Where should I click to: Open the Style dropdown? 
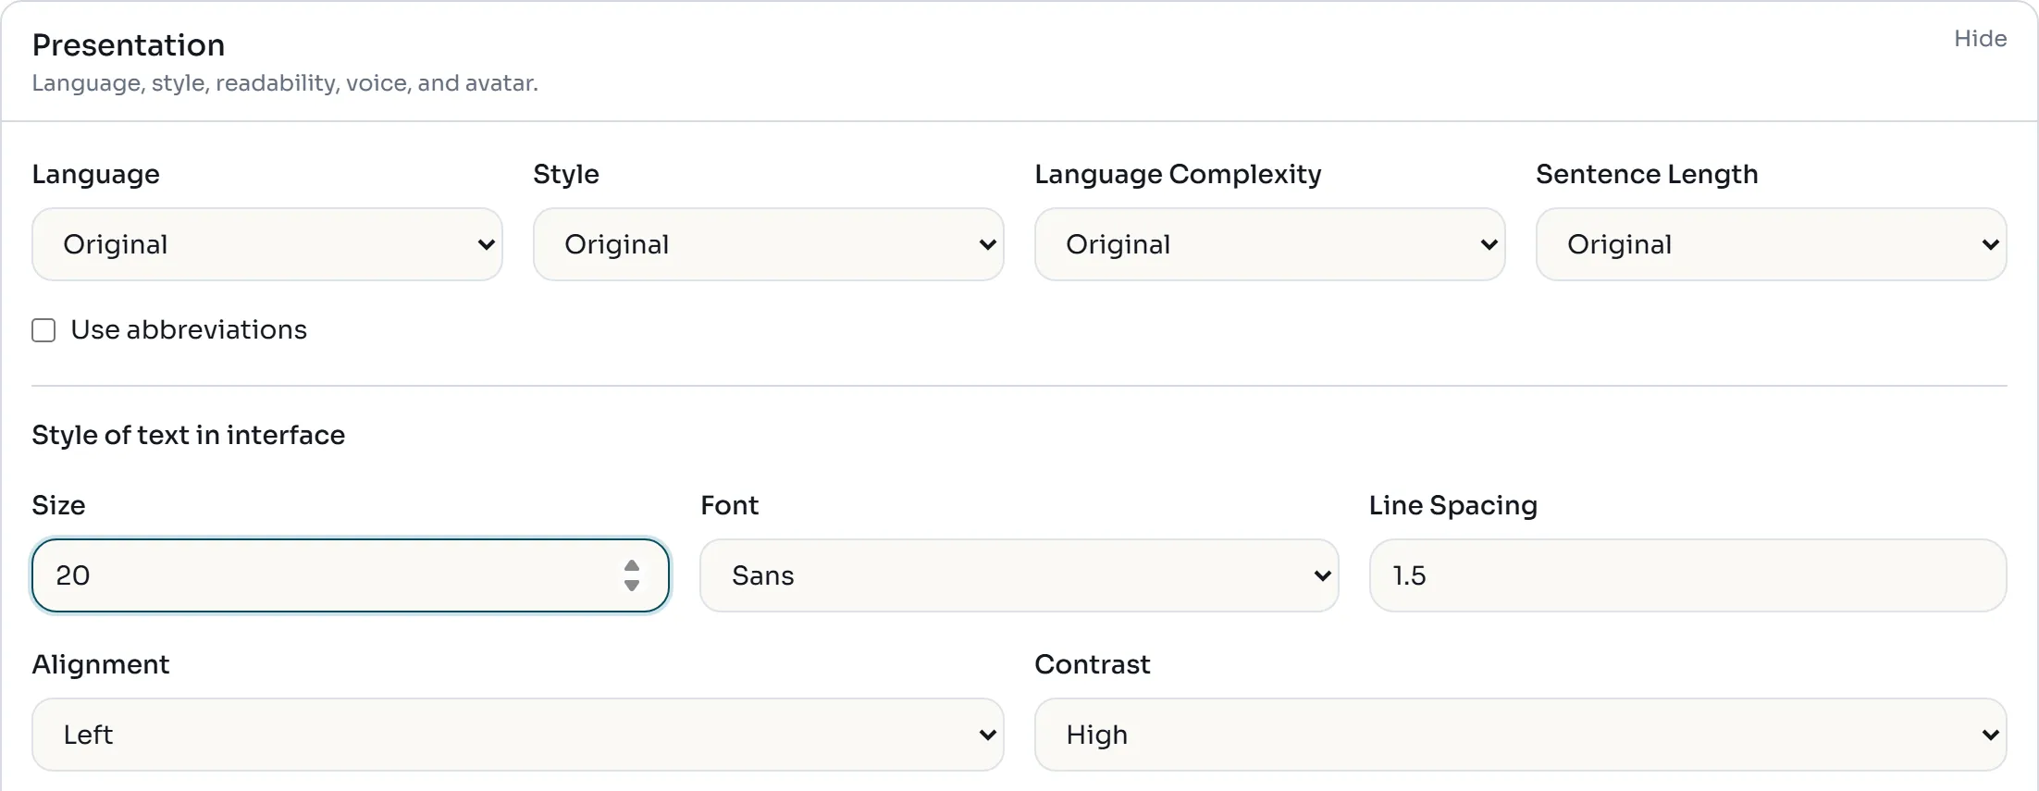click(769, 244)
